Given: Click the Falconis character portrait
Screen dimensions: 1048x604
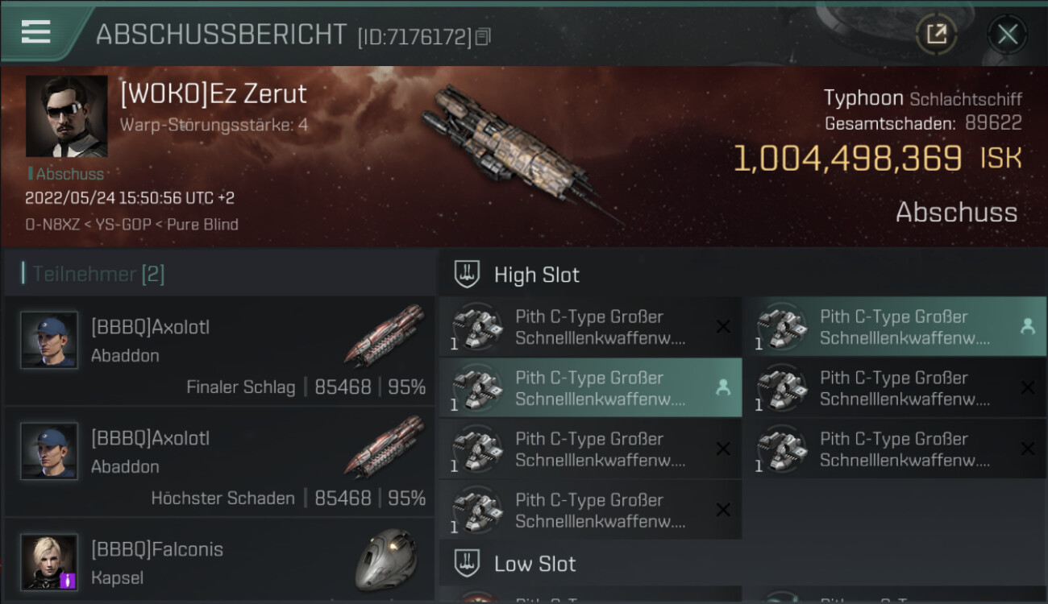Looking at the screenshot, I should 49,561.
